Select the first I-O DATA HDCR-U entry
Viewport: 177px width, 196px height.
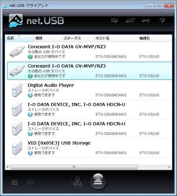(x=90, y=109)
